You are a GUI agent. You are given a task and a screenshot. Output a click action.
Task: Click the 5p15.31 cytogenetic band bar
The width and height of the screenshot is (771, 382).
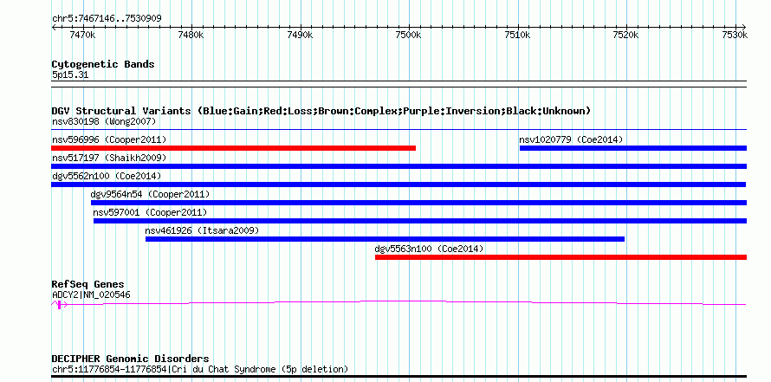pos(398,84)
